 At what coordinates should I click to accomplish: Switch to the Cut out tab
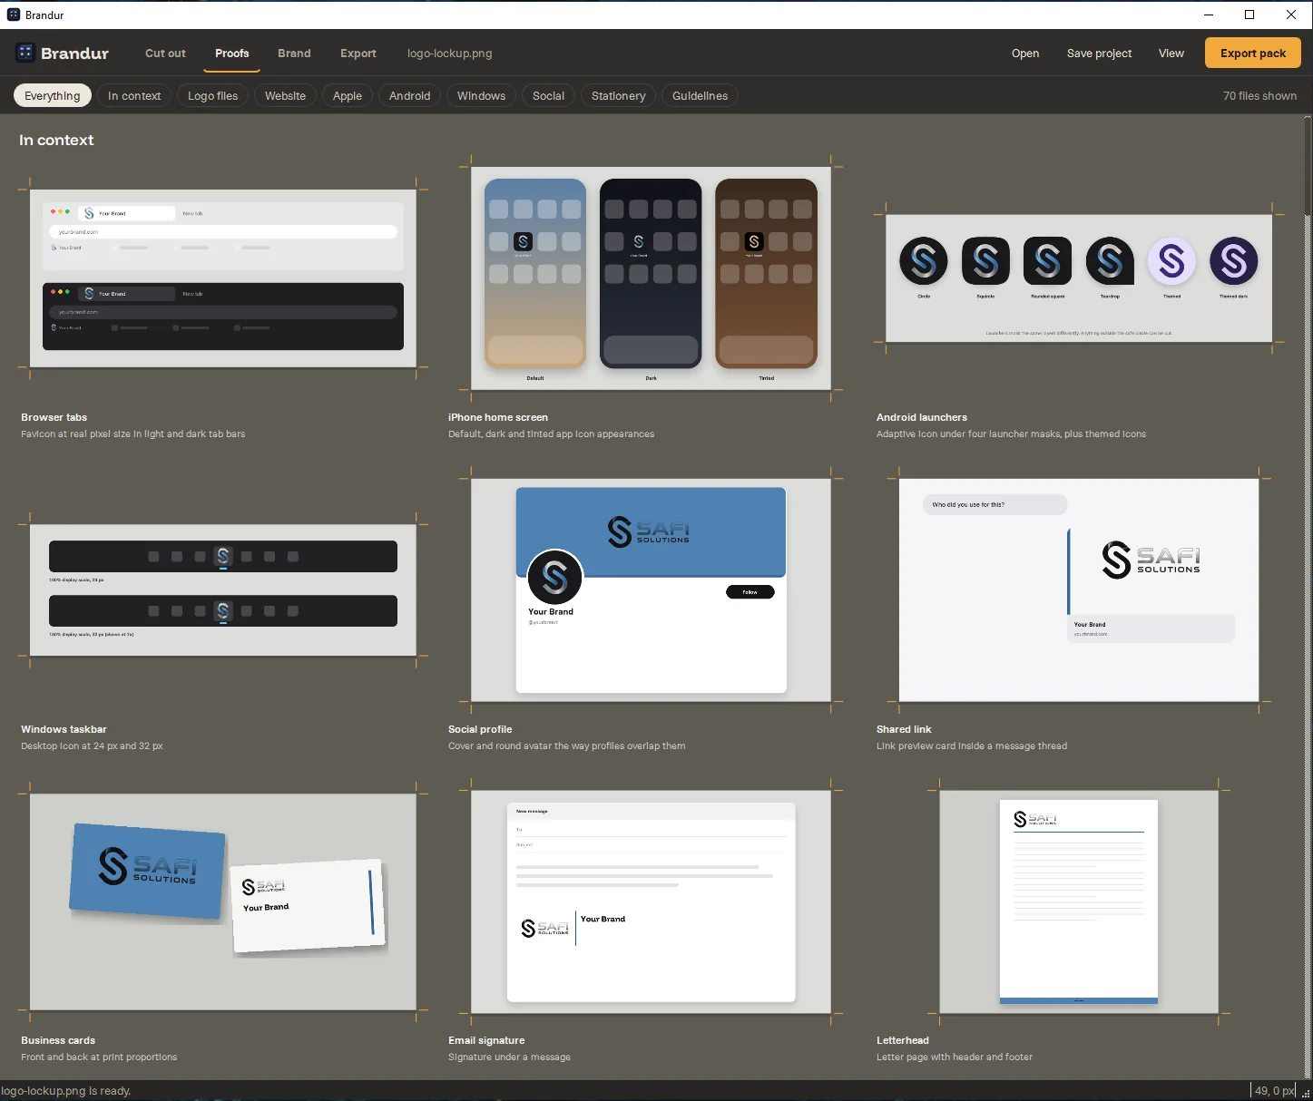point(165,54)
